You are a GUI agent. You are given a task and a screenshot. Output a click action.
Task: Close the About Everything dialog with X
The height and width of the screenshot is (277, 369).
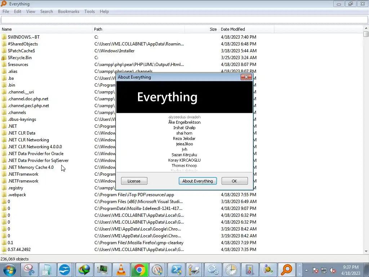(246, 77)
